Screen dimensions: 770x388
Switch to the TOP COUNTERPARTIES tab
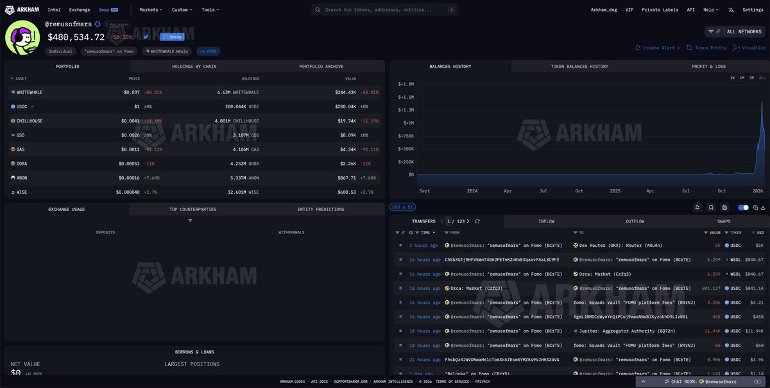click(193, 209)
